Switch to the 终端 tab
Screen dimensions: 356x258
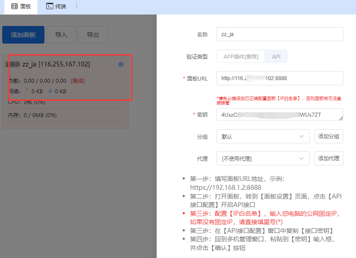tap(56, 7)
